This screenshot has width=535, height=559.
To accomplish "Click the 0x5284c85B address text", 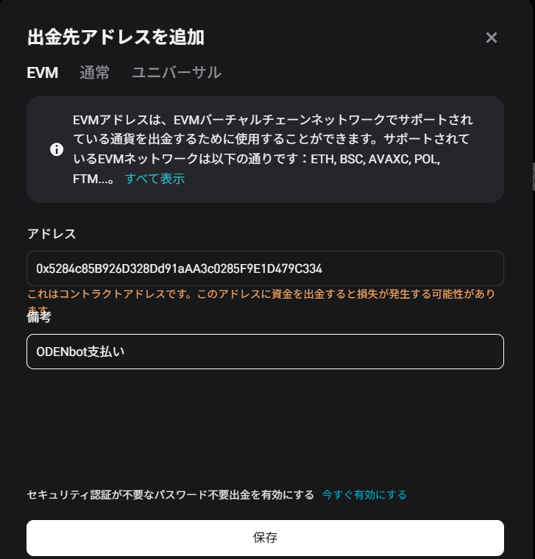I will coord(179,268).
